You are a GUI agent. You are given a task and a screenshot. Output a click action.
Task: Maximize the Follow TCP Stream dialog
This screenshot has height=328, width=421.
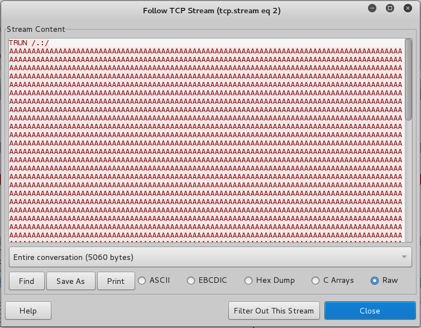(390, 8)
